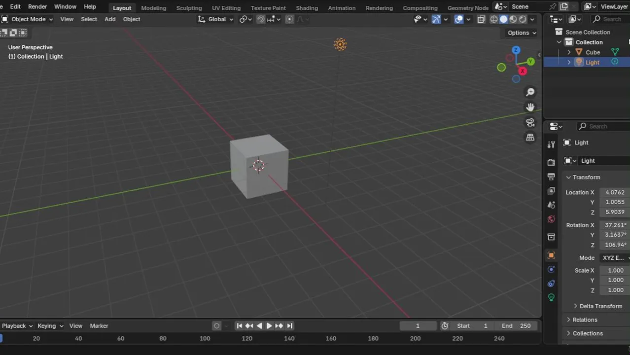Open the viewport shading options dropdown
630x355 pixels.
532,19
